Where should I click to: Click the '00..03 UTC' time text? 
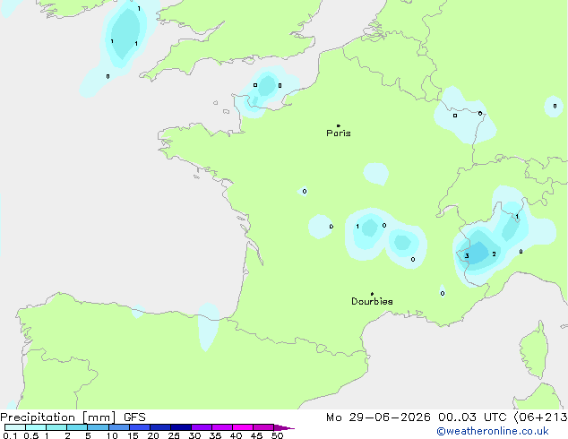tap(472, 417)
